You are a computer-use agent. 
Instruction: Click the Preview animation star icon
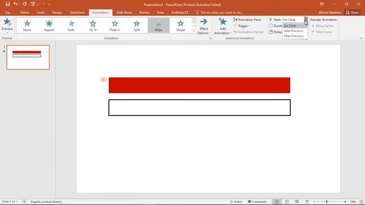click(x=7, y=22)
